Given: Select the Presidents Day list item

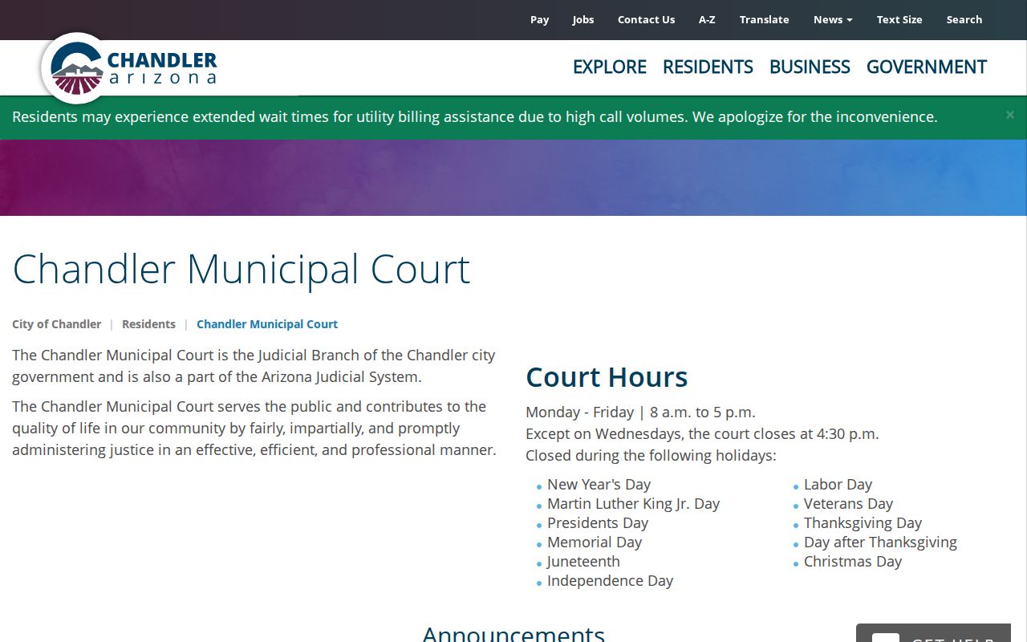Looking at the screenshot, I should 598,523.
